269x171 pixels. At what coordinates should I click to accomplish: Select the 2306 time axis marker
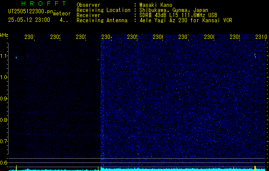pos(158,37)
